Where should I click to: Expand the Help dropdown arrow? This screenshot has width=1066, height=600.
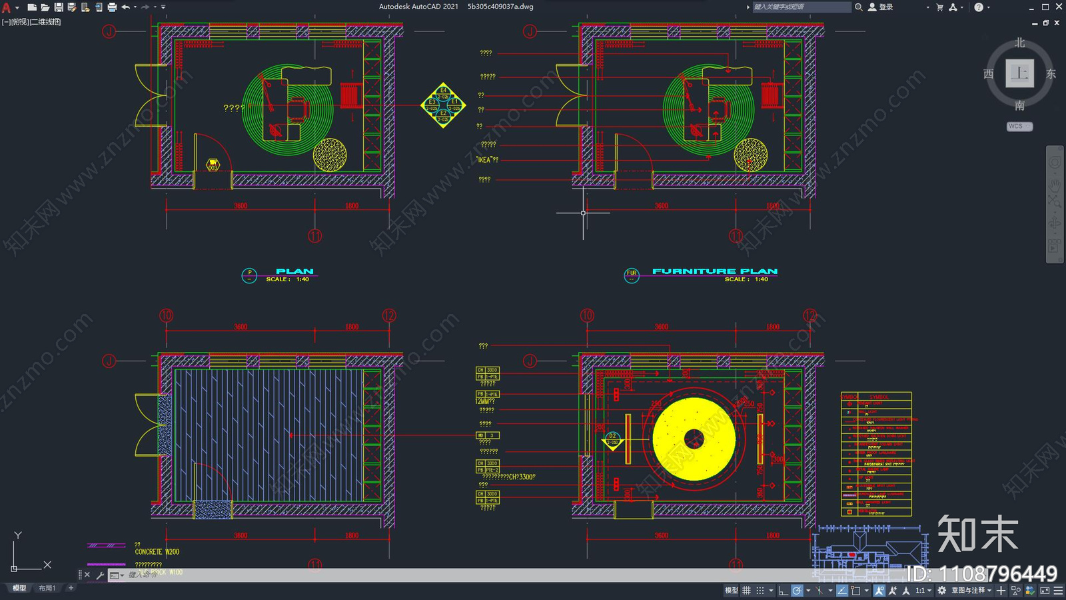tap(989, 7)
